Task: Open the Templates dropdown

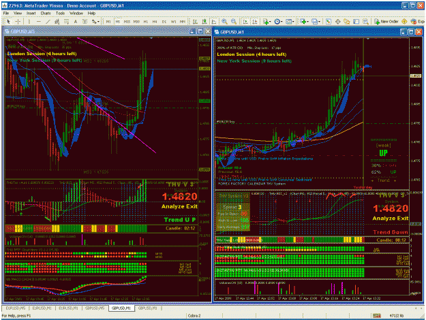Action: click(x=290, y=21)
